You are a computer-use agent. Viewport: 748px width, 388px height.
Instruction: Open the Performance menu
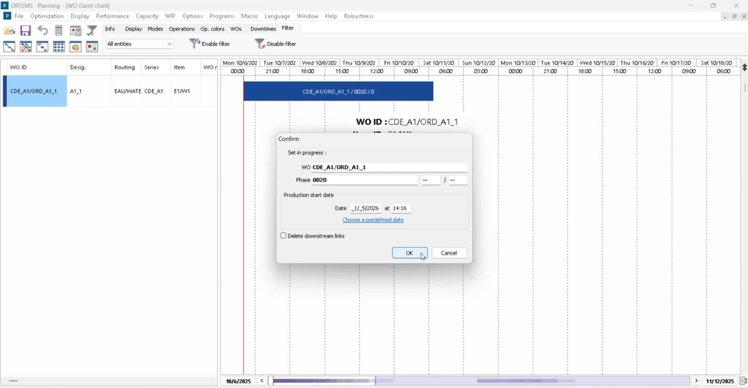coord(112,16)
